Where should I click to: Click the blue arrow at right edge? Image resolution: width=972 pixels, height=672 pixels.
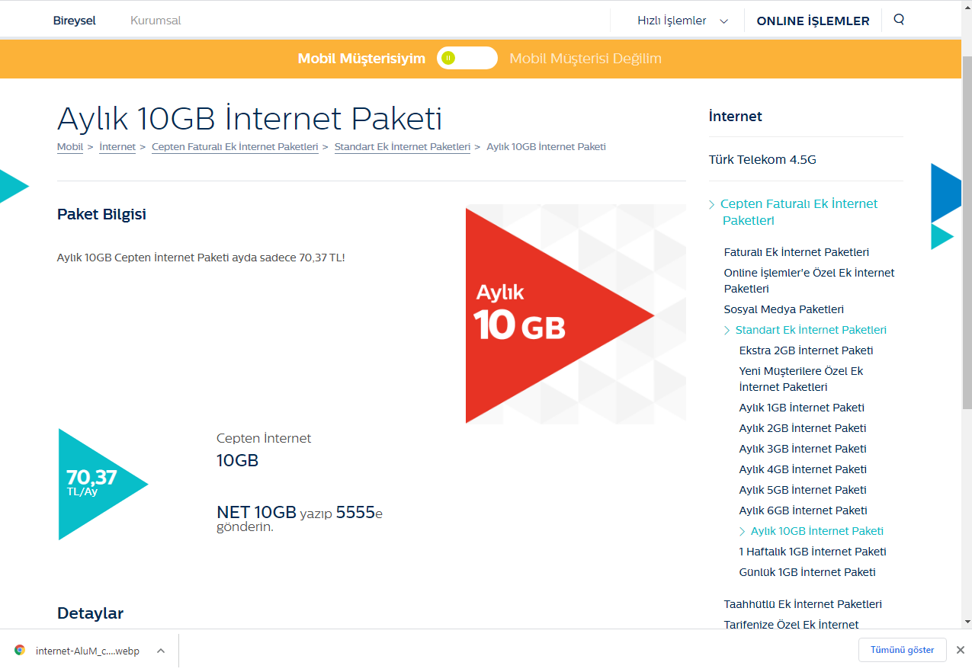click(x=948, y=193)
